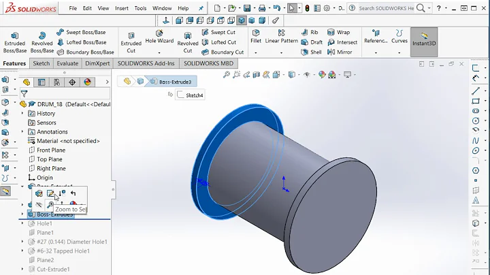Click the Draft button

[312, 42]
